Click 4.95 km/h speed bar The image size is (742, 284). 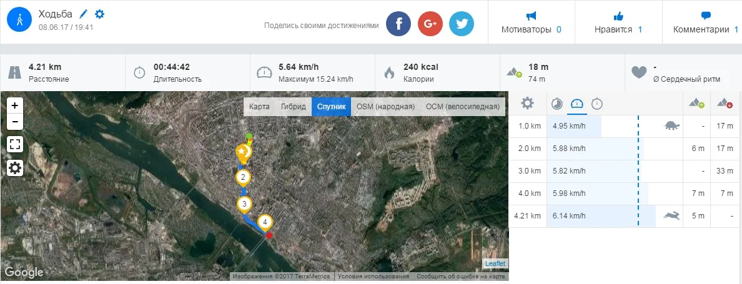coord(574,126)
